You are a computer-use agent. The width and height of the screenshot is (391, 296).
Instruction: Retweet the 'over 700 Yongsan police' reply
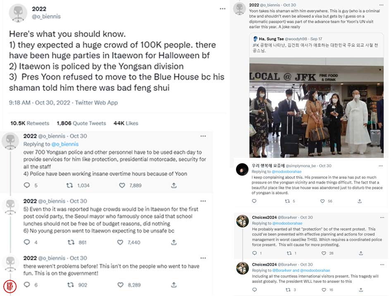(70, 186)
